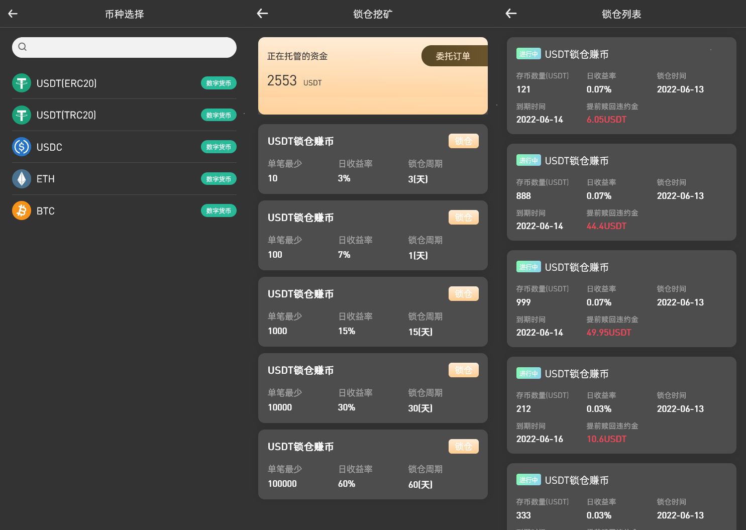Select plan title with minimum 10000
Screen dimensions: 746x530
click(x=300, y=370)
